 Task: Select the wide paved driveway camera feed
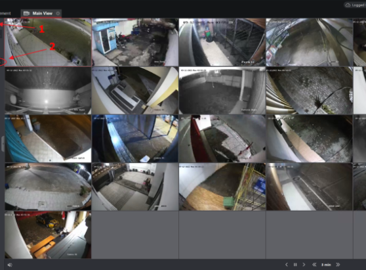(x=48, y=187)
